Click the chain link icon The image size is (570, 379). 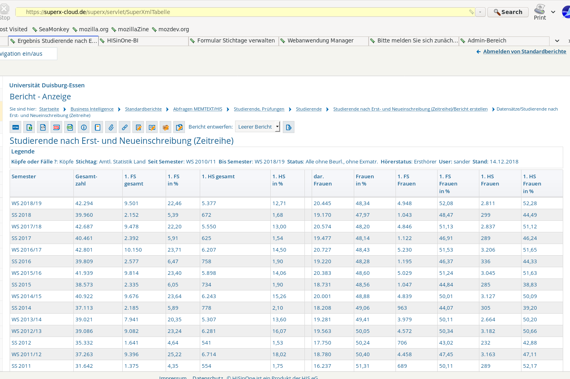tap(125, 127)
